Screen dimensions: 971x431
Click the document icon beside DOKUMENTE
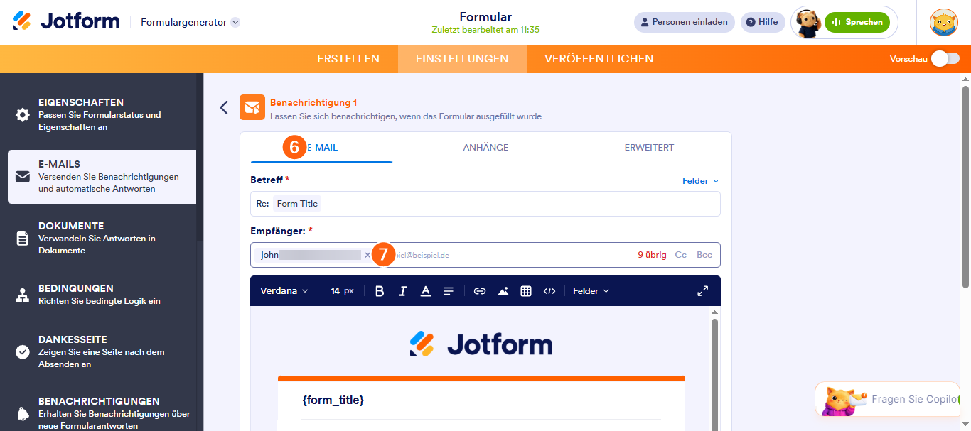point(23,239)
